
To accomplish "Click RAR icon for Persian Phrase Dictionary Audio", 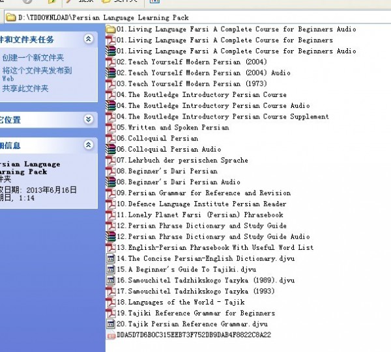I will click(111, 237).
